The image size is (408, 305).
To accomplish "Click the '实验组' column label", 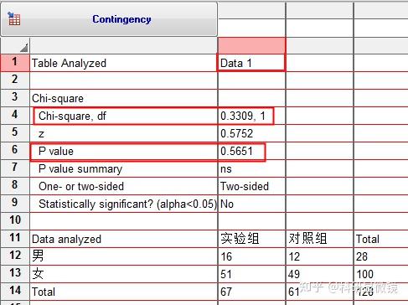I will coord(240,239).
